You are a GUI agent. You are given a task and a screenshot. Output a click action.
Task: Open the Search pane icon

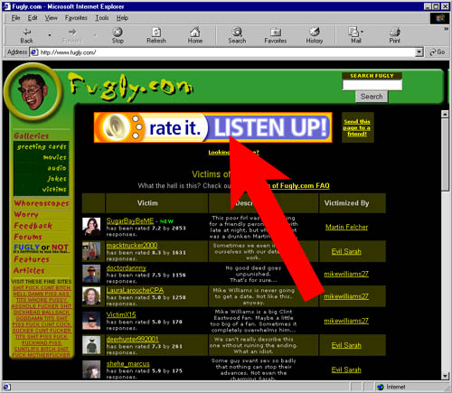point(237,35)
